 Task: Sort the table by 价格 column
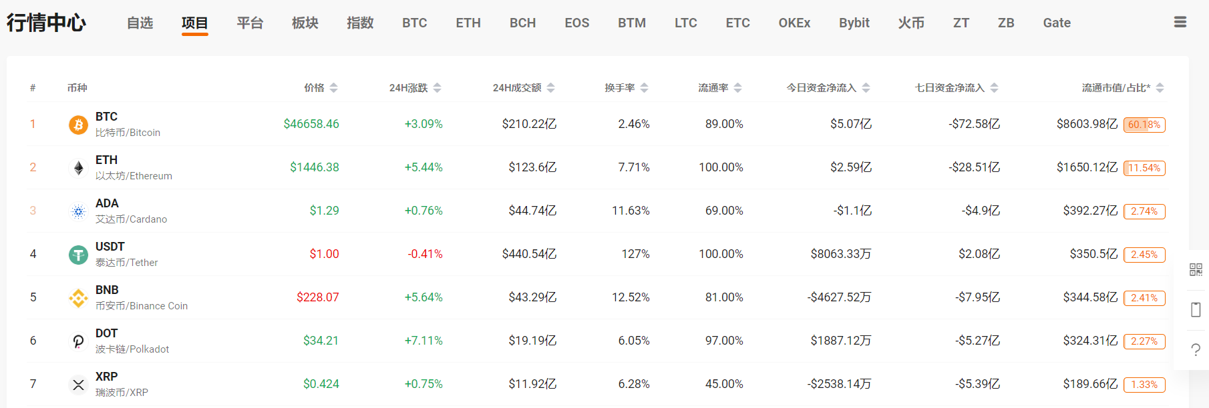[x=333, y=88]
